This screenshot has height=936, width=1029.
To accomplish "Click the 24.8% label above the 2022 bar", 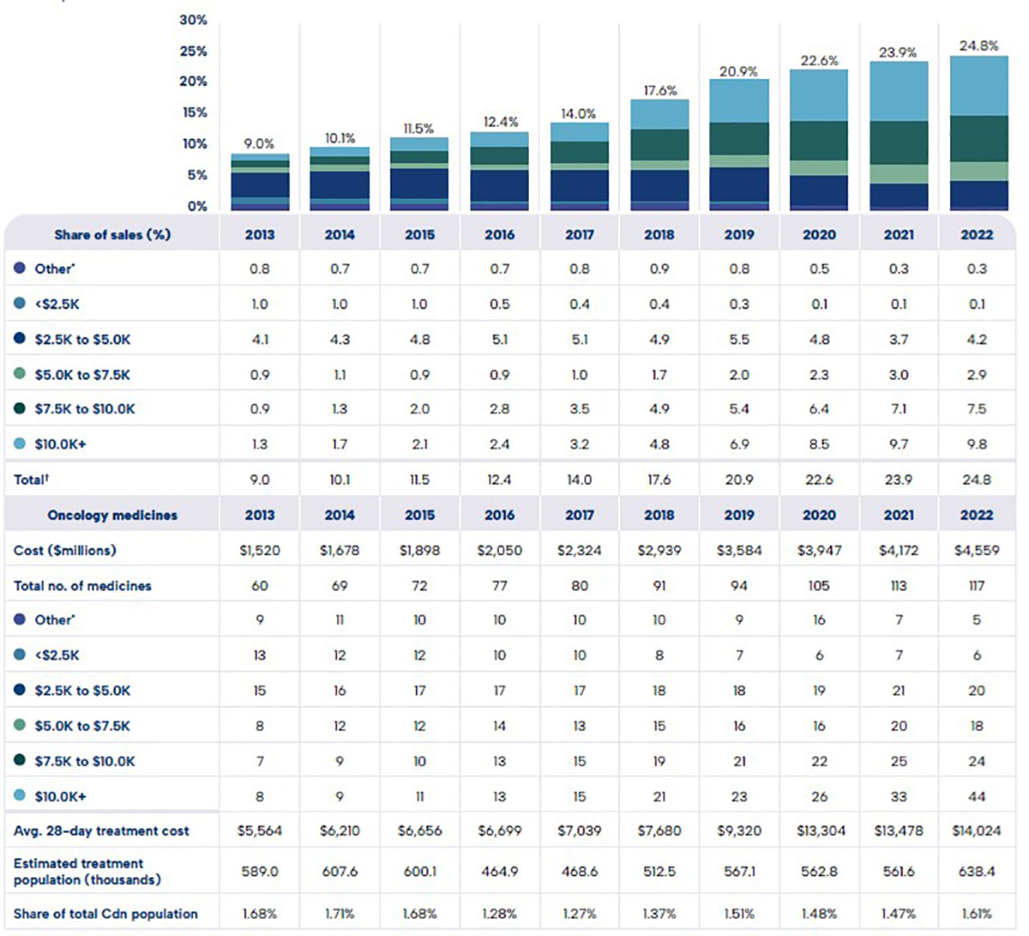I will pos(978,45).
